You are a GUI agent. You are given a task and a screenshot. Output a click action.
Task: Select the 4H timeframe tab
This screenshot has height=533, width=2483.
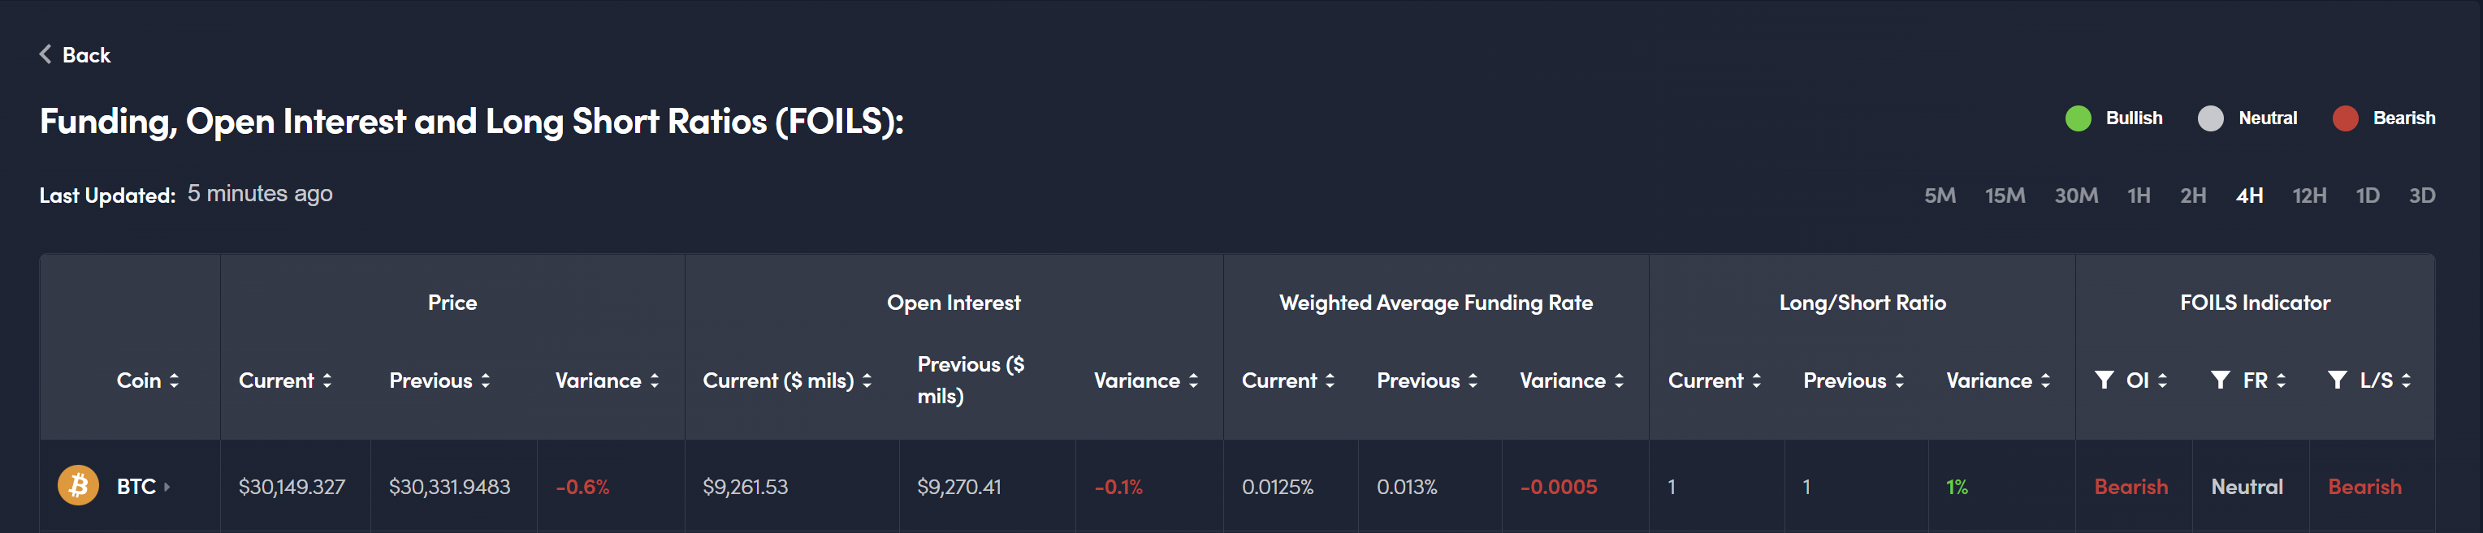click(2249, 196)
